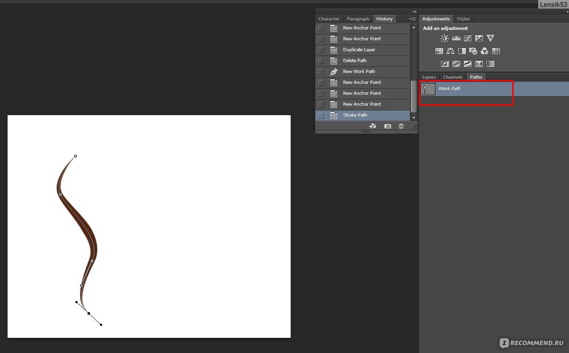Select the Duplicate Layer history state
Image resolution: width=569 pixels, height=353 pixels.
pos(363,50)
